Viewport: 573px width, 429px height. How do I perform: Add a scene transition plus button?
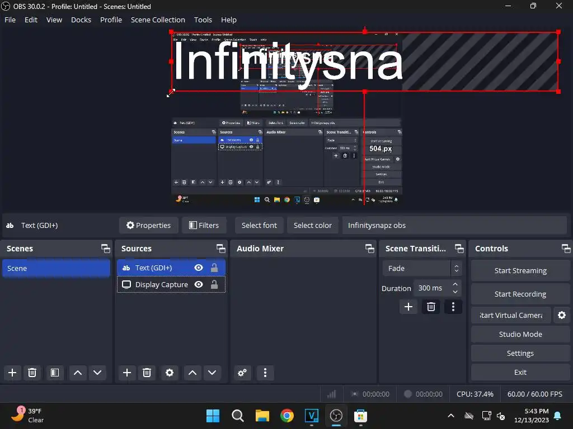(x=408, y=307)
